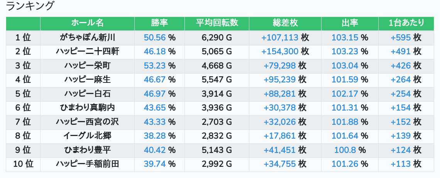Click the 101.88 payout rate value
Screen dimensions: 440x178
click(345, 122)
